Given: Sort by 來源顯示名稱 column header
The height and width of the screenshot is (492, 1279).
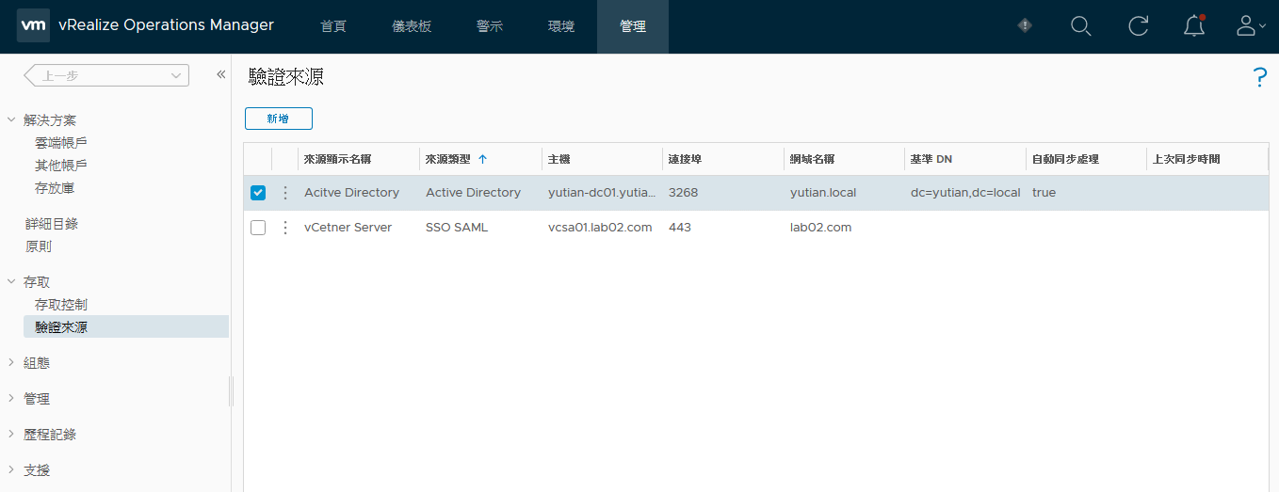Looking at the screenshot, I should click(x=337, y=159).
